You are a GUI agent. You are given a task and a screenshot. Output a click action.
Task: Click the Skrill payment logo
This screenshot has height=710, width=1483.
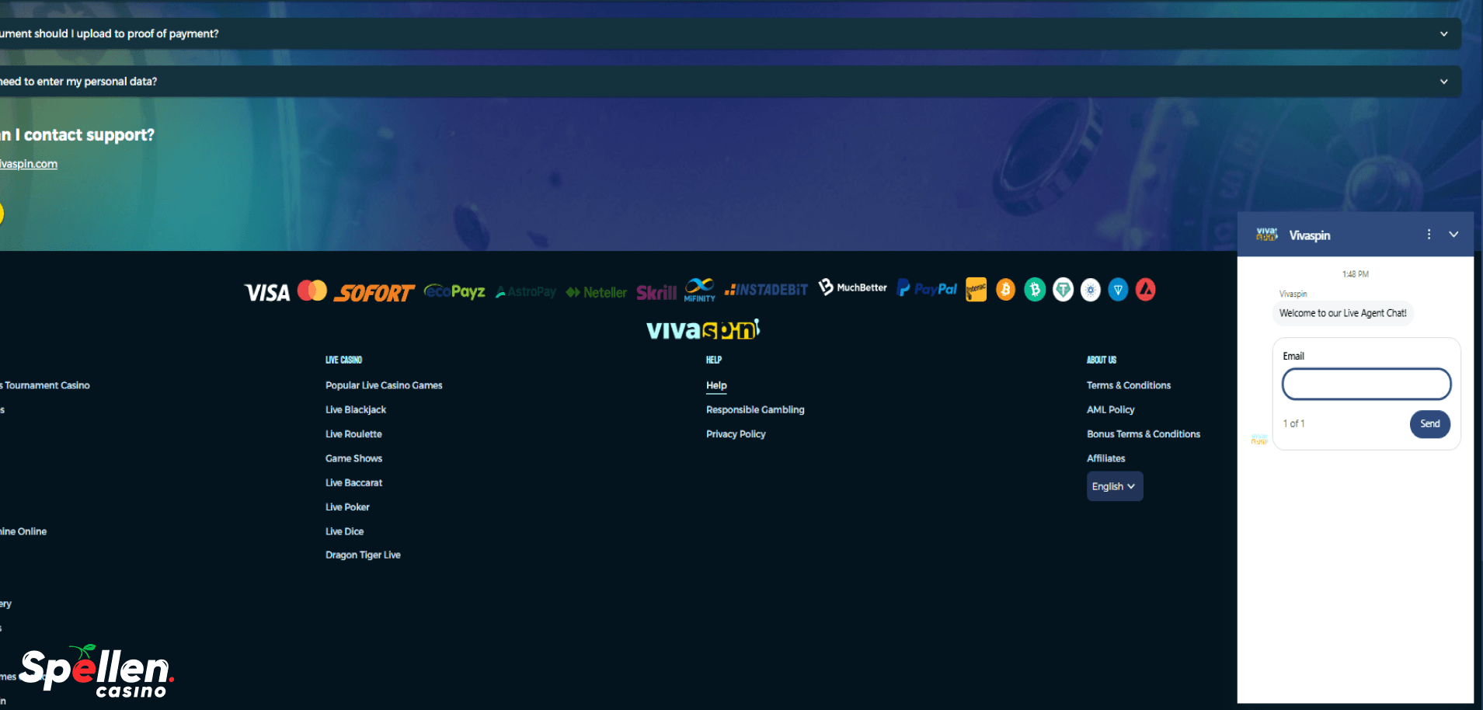click(656, 292)
